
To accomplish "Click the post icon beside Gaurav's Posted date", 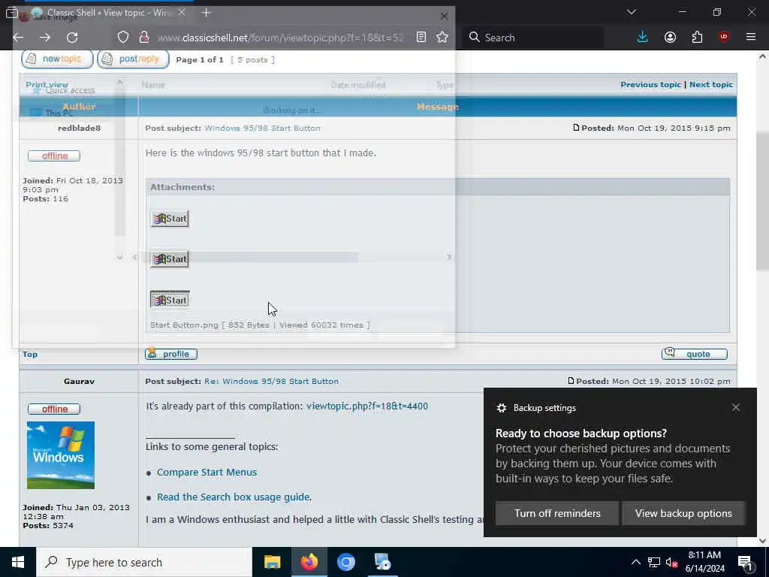I will click(571, 381).
